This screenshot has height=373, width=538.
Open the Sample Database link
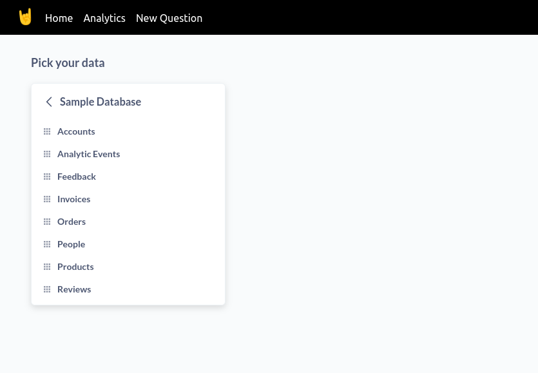[101, 102]
